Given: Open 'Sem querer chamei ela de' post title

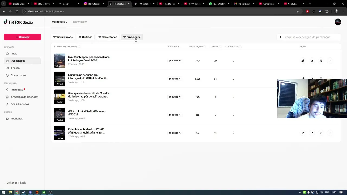Looking at the screenshot, I should 88,95.
